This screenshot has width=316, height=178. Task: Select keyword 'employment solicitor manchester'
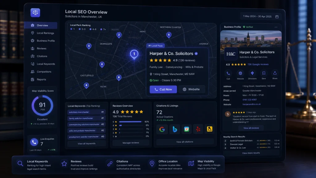86,137
